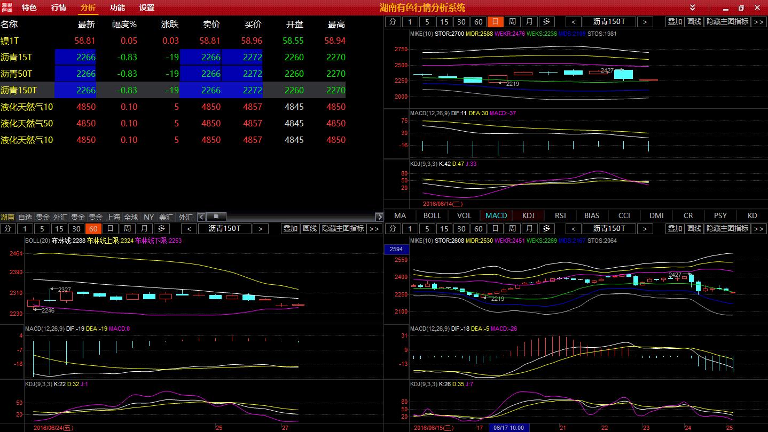
Task: Click the left arrow of the market tabs scrollbar
Action: [x=201, y=217]
